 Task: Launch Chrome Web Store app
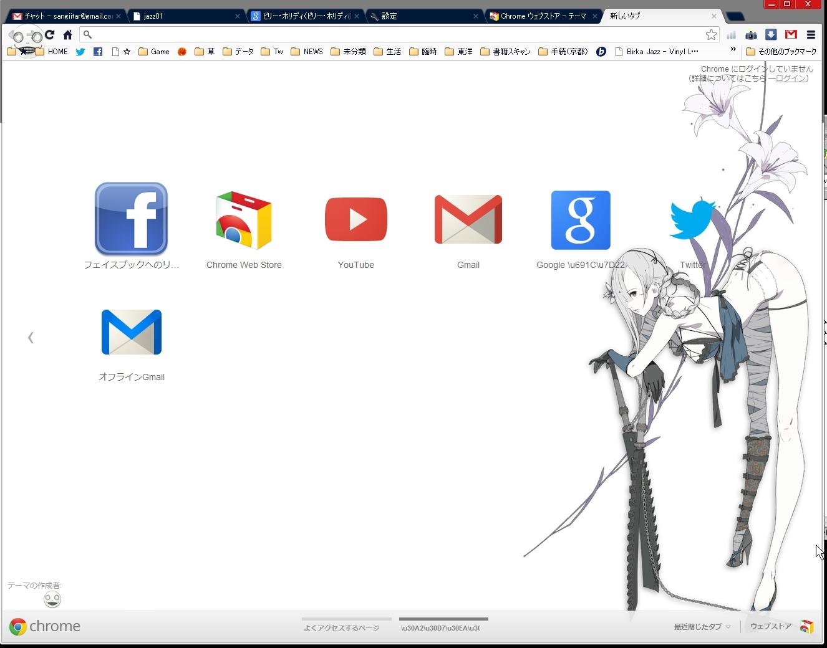pyautogui.click(x=244, y=220)
